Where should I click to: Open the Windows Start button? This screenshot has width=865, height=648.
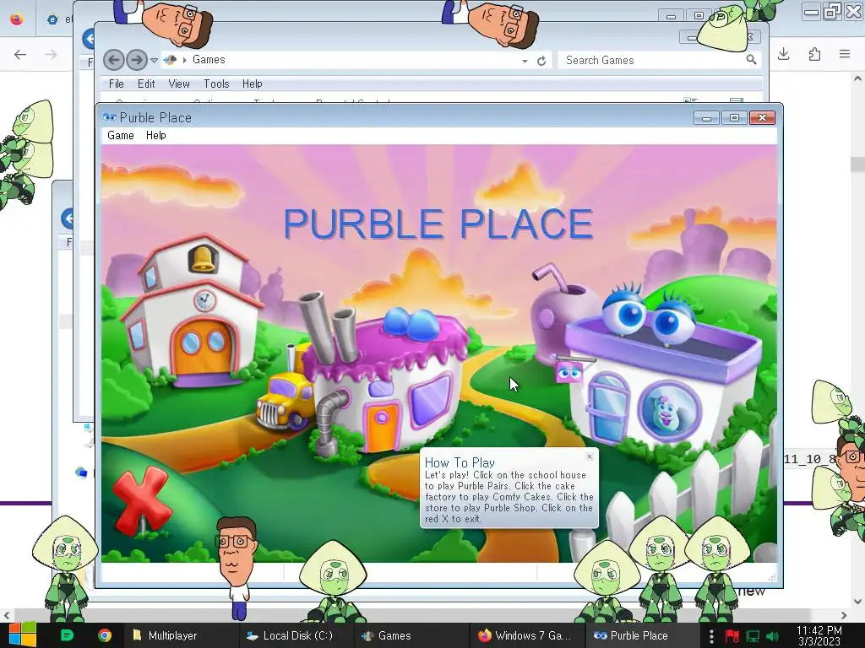[x=22, y=635]
